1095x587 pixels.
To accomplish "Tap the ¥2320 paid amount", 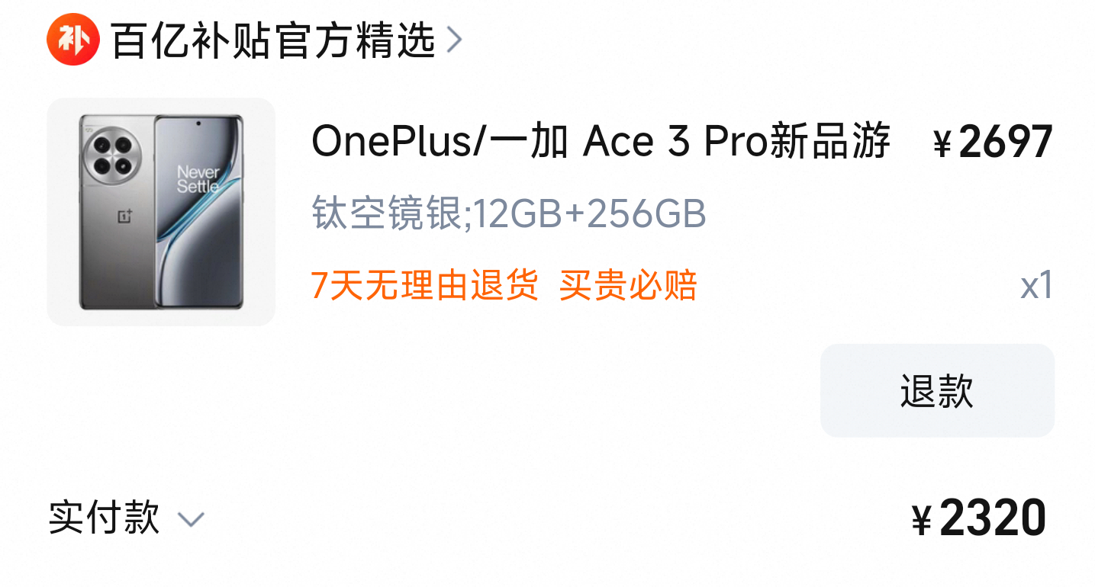I will 979,518.
